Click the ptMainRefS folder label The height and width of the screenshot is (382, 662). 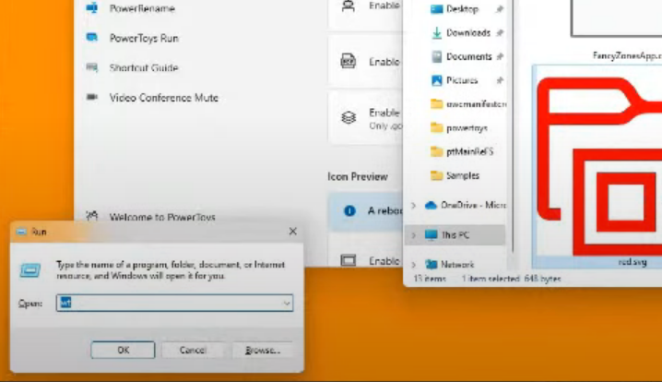pyautogui.click(x=470, y=151)
